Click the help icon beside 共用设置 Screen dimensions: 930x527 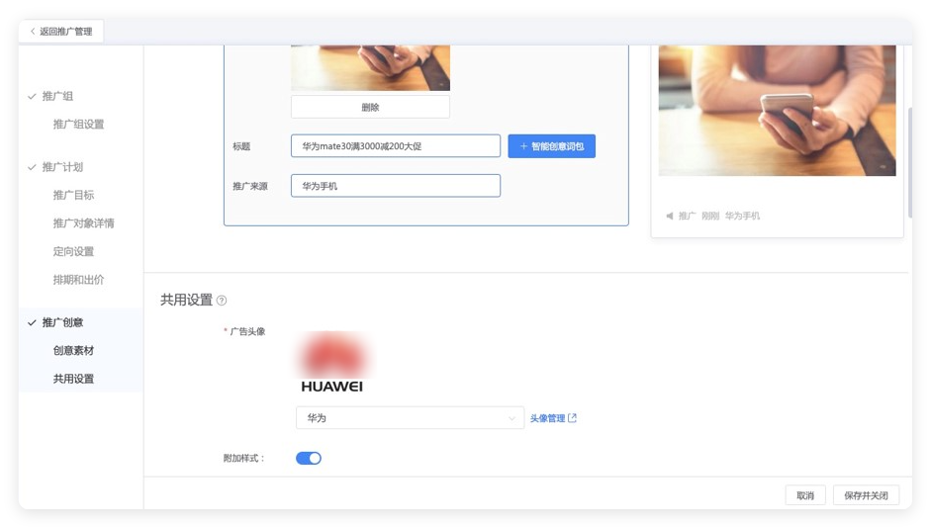point(222,301)
